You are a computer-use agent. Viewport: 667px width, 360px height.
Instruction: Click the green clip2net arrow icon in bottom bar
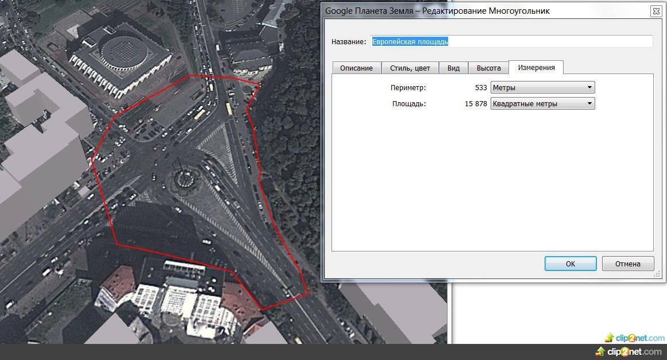click(600, 351)
